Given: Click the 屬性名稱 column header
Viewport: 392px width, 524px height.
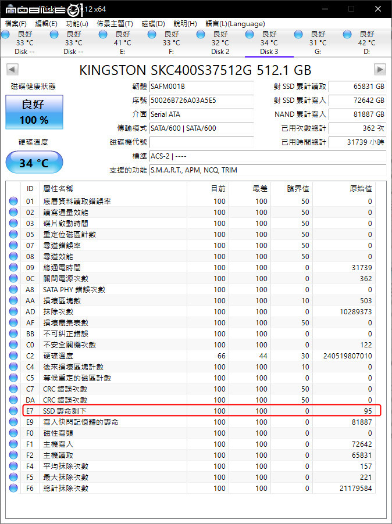Looking at the screenshot, I should [113, 188].
